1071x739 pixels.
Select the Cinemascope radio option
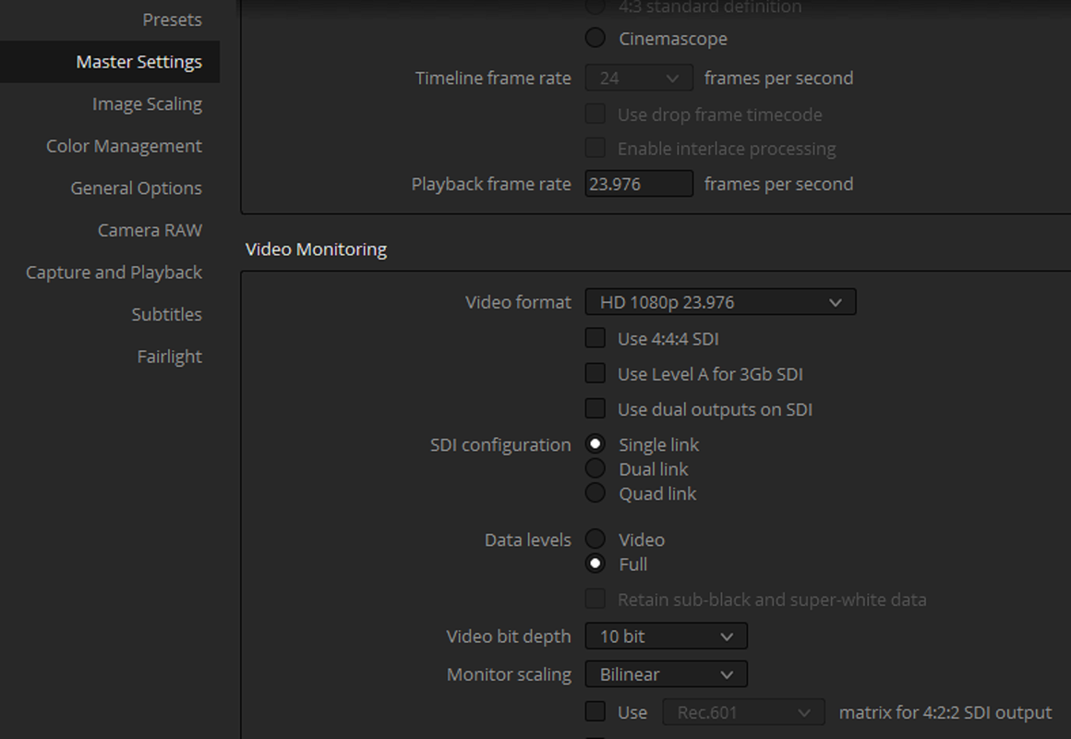pyautogui.click(x=595, y=38)
